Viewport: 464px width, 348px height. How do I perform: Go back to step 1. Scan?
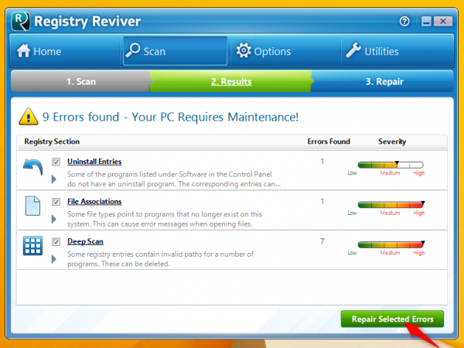80,81
